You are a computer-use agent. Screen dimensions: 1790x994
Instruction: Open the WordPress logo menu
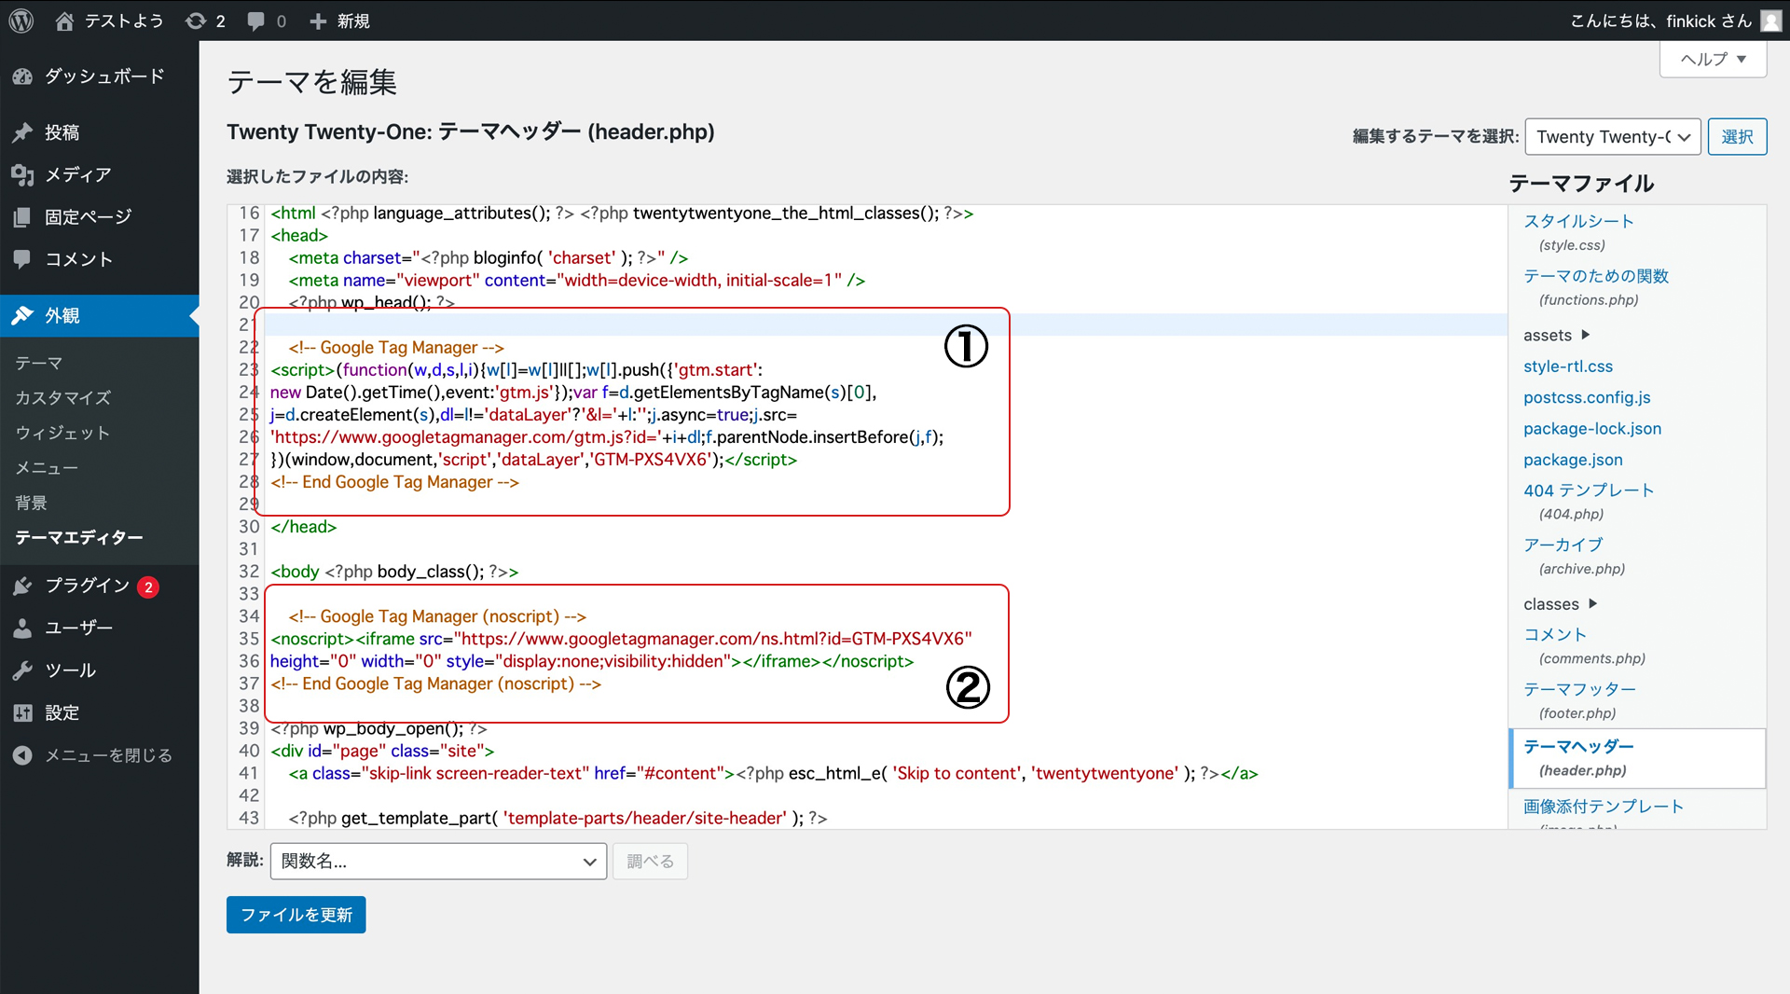coord(21,21)
